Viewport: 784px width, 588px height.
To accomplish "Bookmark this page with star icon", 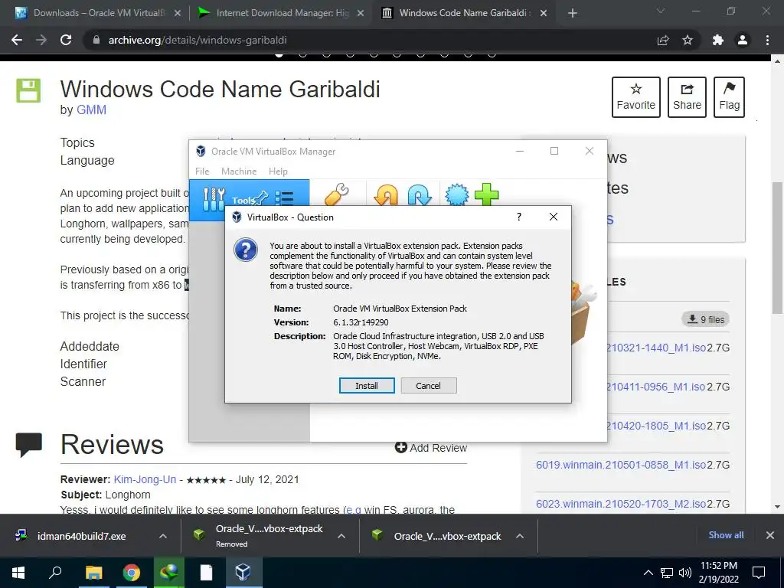I will click(688, 40).
